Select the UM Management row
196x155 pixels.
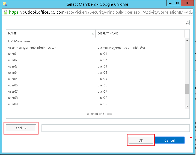pos(21,41)
